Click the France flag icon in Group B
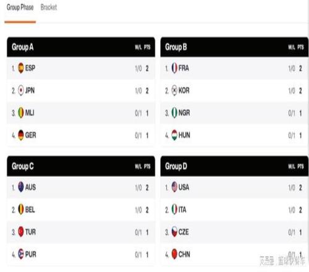309x272 pixels. pos(174,68)
